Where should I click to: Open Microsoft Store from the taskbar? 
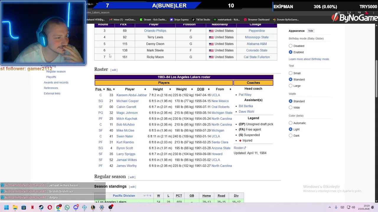(x=24, y=207)
